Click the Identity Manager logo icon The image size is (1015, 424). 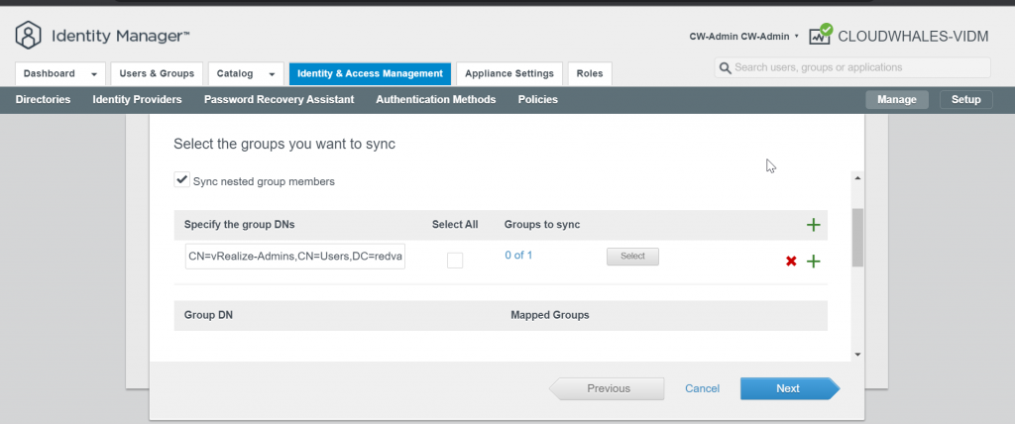28,35
